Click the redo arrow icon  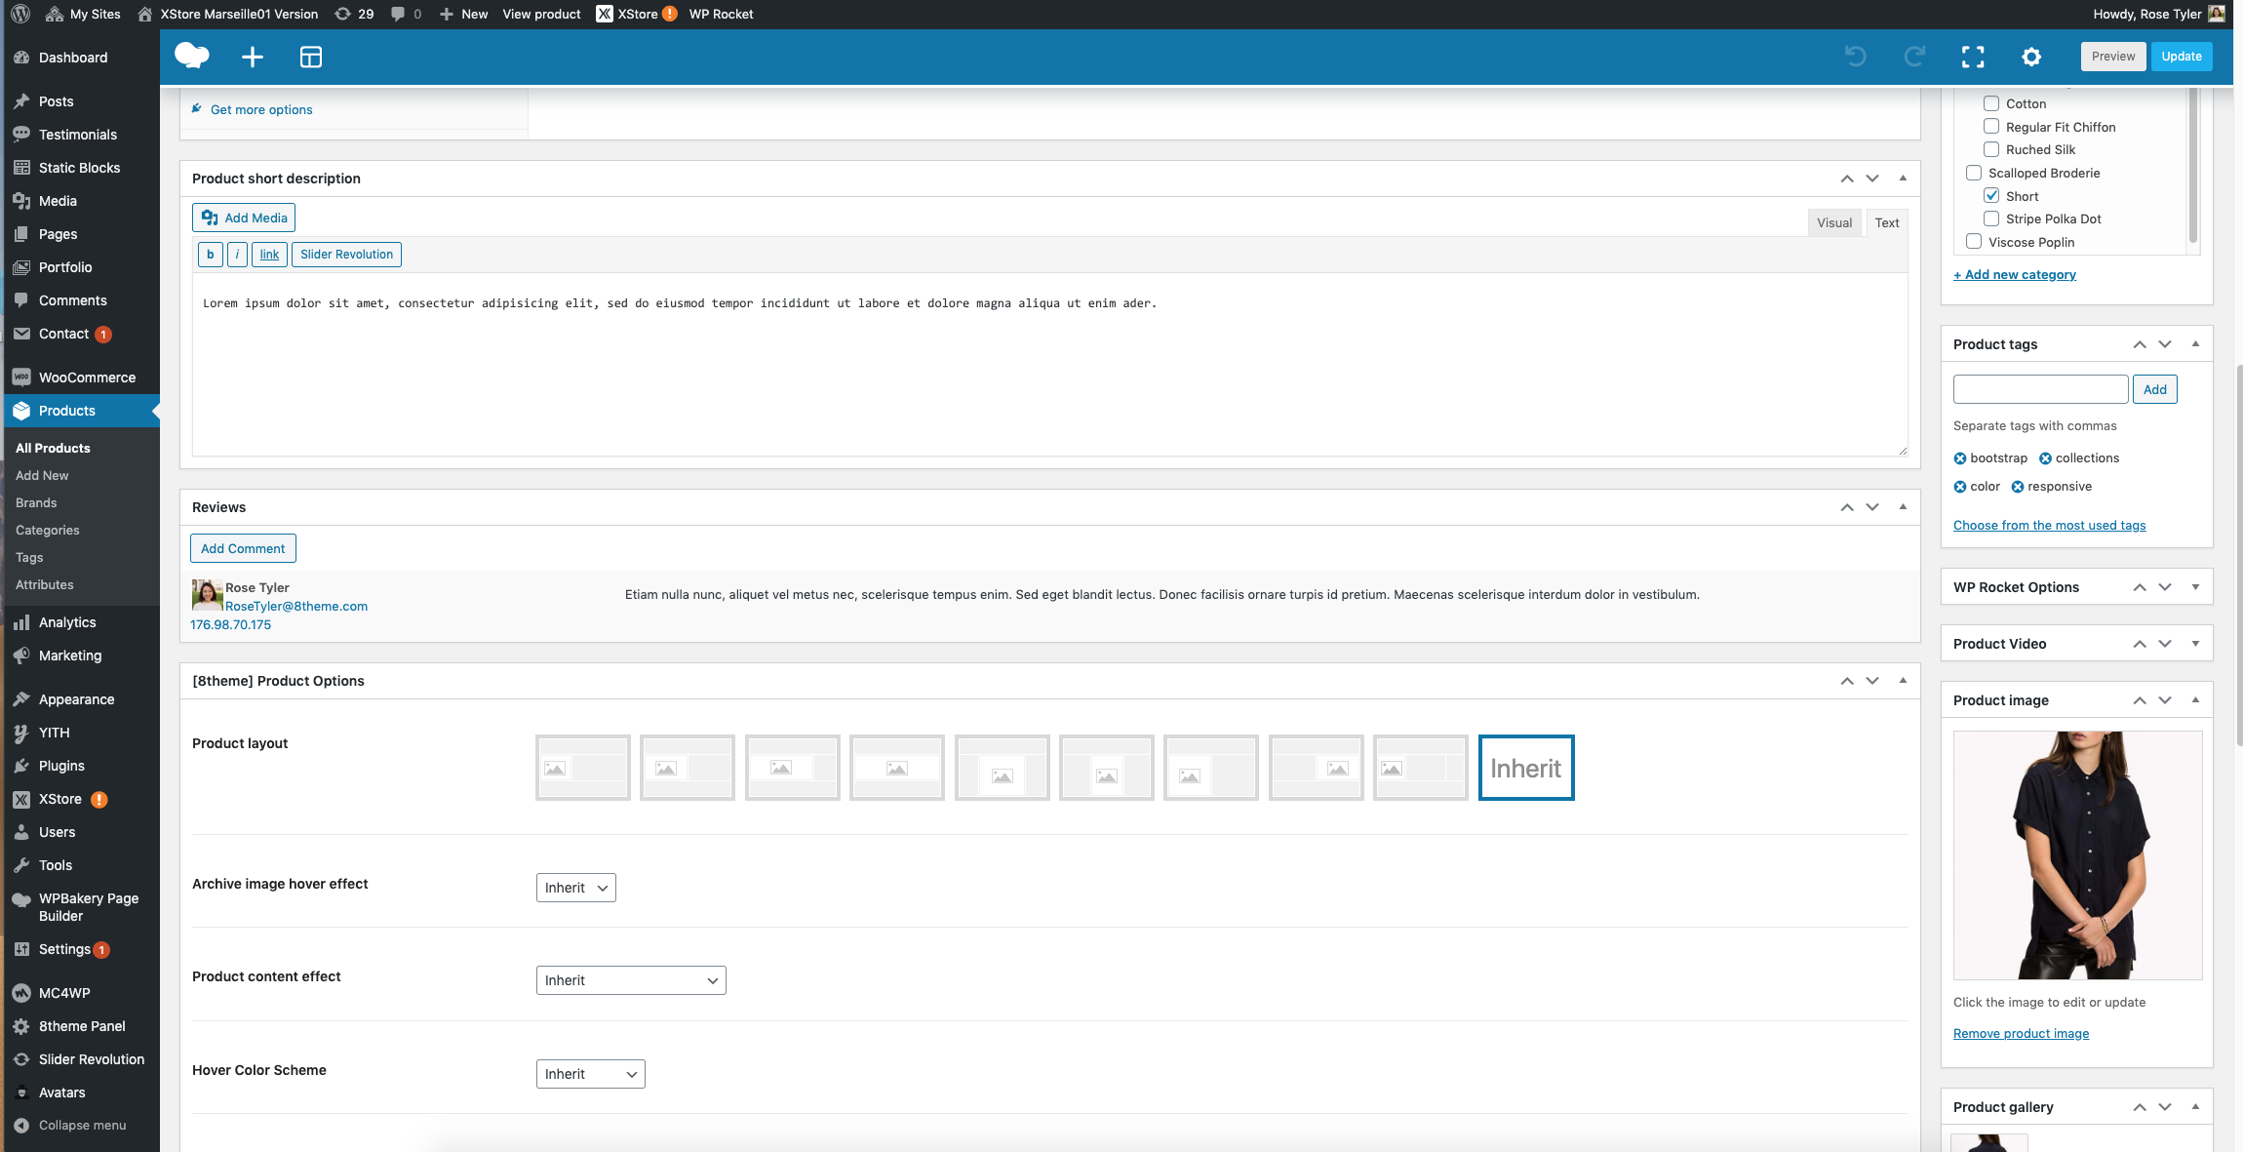[1914, 57]
